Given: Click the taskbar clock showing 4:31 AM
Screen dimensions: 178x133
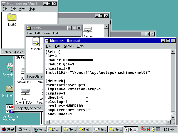Looking at the screenshot, I should 169,129.
